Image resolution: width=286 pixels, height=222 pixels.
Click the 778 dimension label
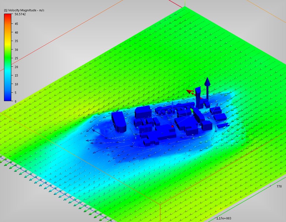(279, 186)
